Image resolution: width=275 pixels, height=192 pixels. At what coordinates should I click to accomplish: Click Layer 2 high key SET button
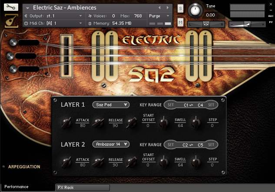click(211, 145)
